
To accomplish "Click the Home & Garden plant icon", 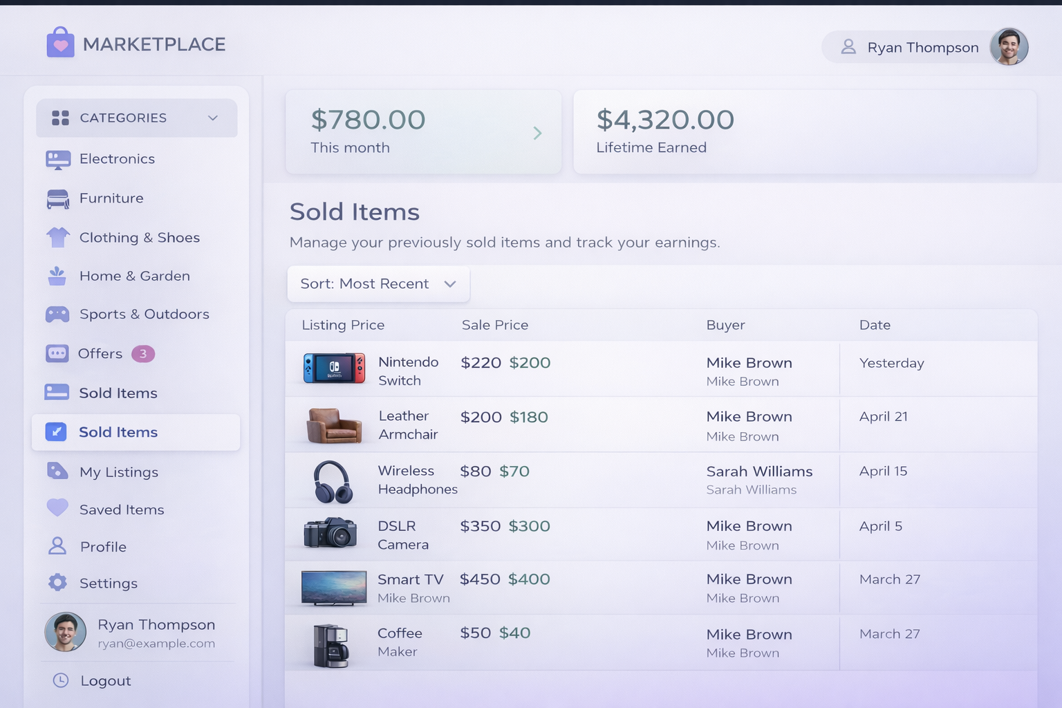I will click(57, 277).
